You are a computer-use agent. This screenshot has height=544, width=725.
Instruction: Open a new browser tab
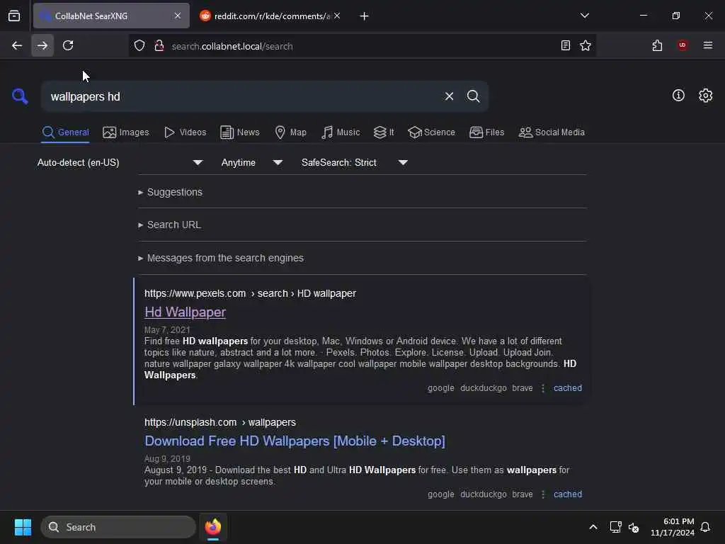(364, 16)
